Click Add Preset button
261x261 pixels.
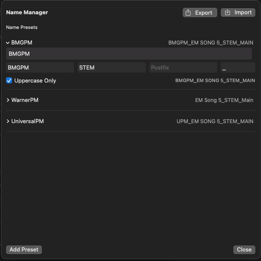click(x=24, y=250)
